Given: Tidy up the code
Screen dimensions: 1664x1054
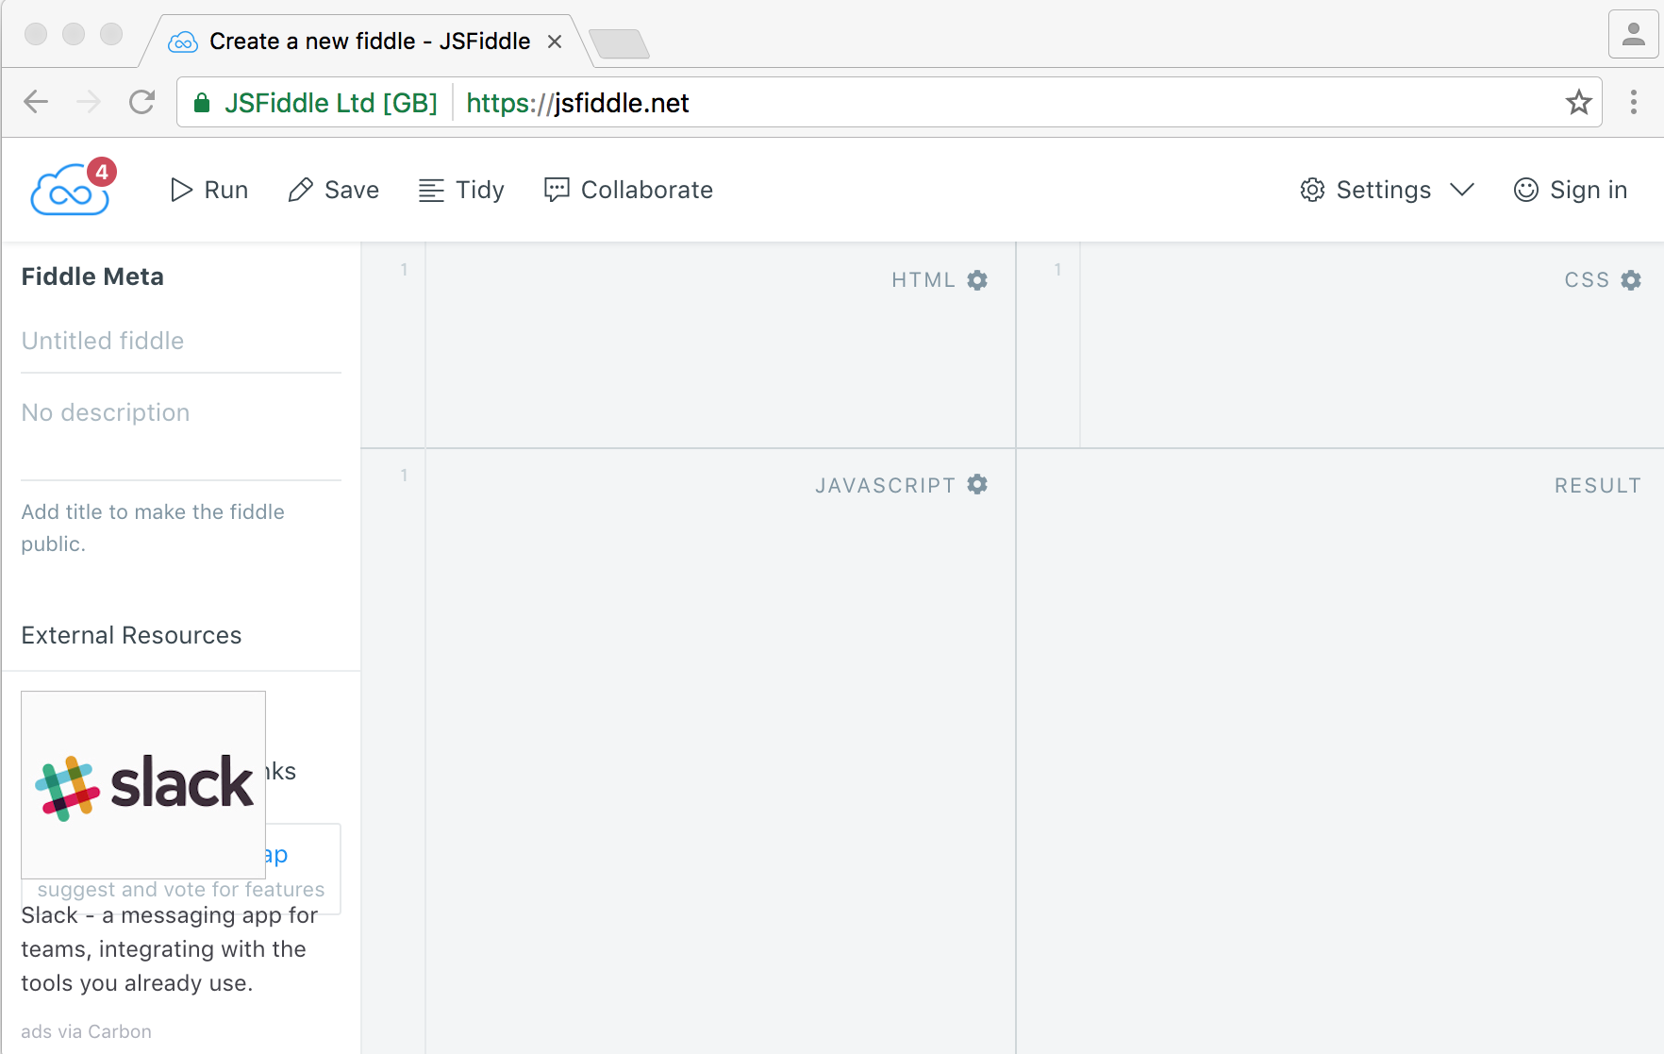Looking at the screenshot, I should (461, 191).
